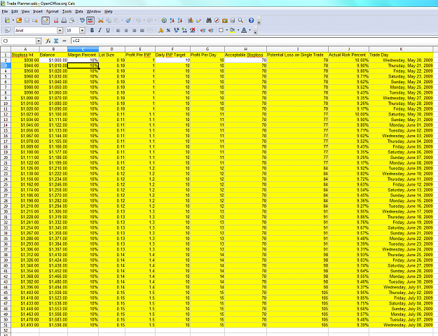Toggle Bold formatting
This screenshot has height=336, width=438.
92,30
